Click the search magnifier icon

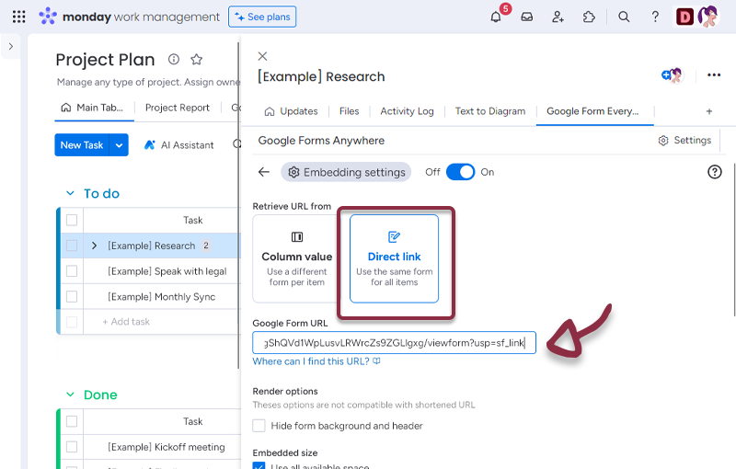(624, 17)
